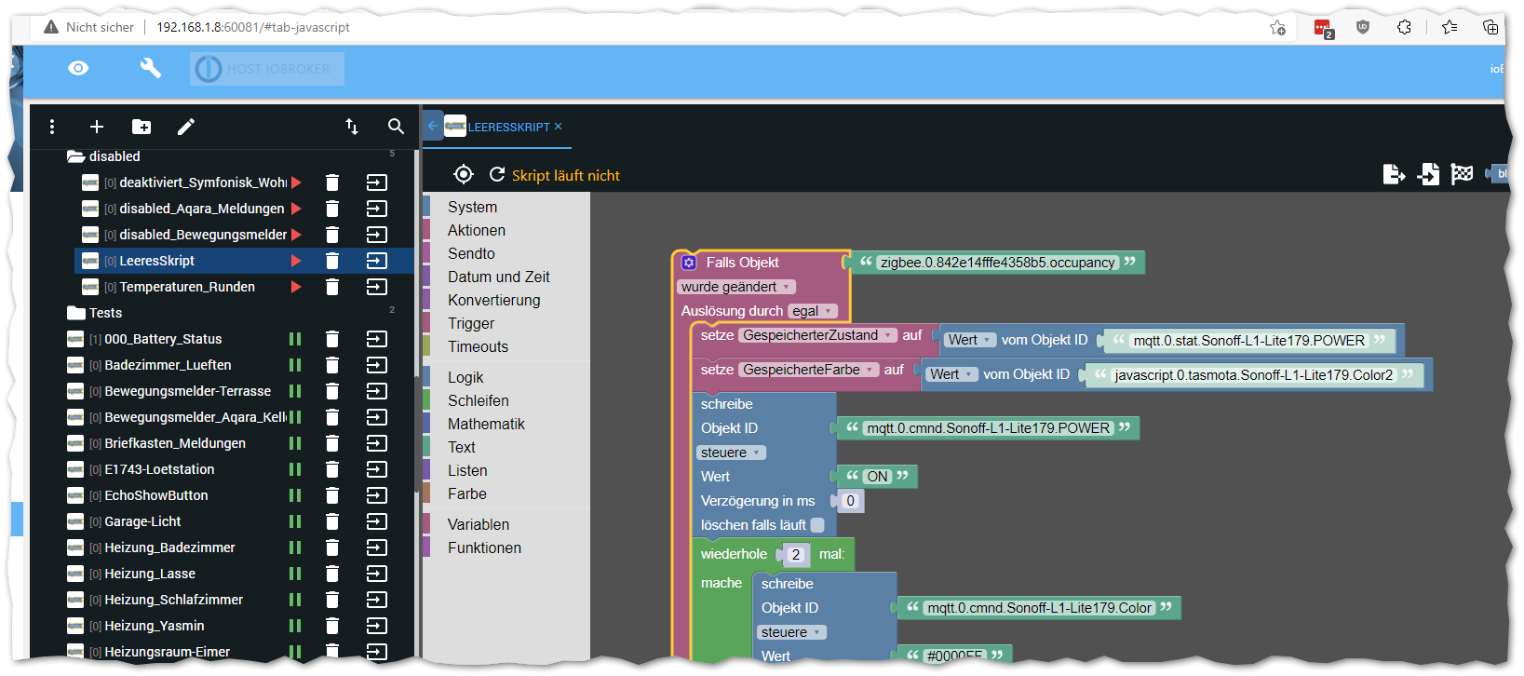Viewport: 1524px width, 676px height.
Task: Start deaktiviert_Symfonisk script play button
Action: 296,183
